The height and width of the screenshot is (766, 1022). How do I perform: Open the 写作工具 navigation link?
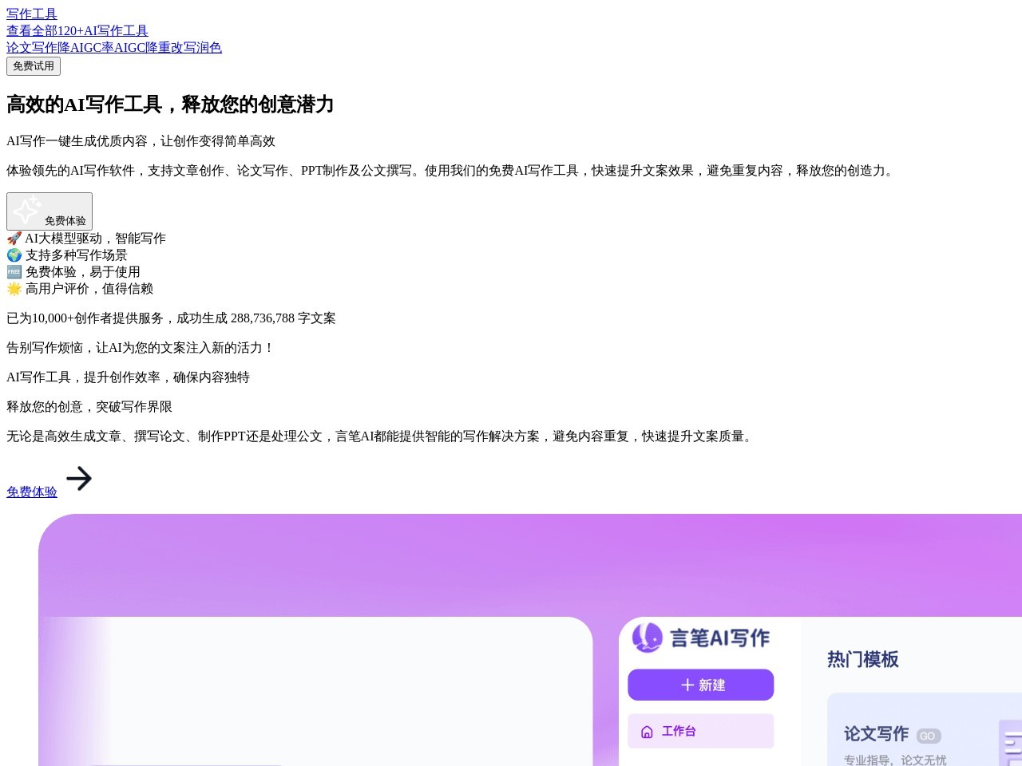(31, 14)
